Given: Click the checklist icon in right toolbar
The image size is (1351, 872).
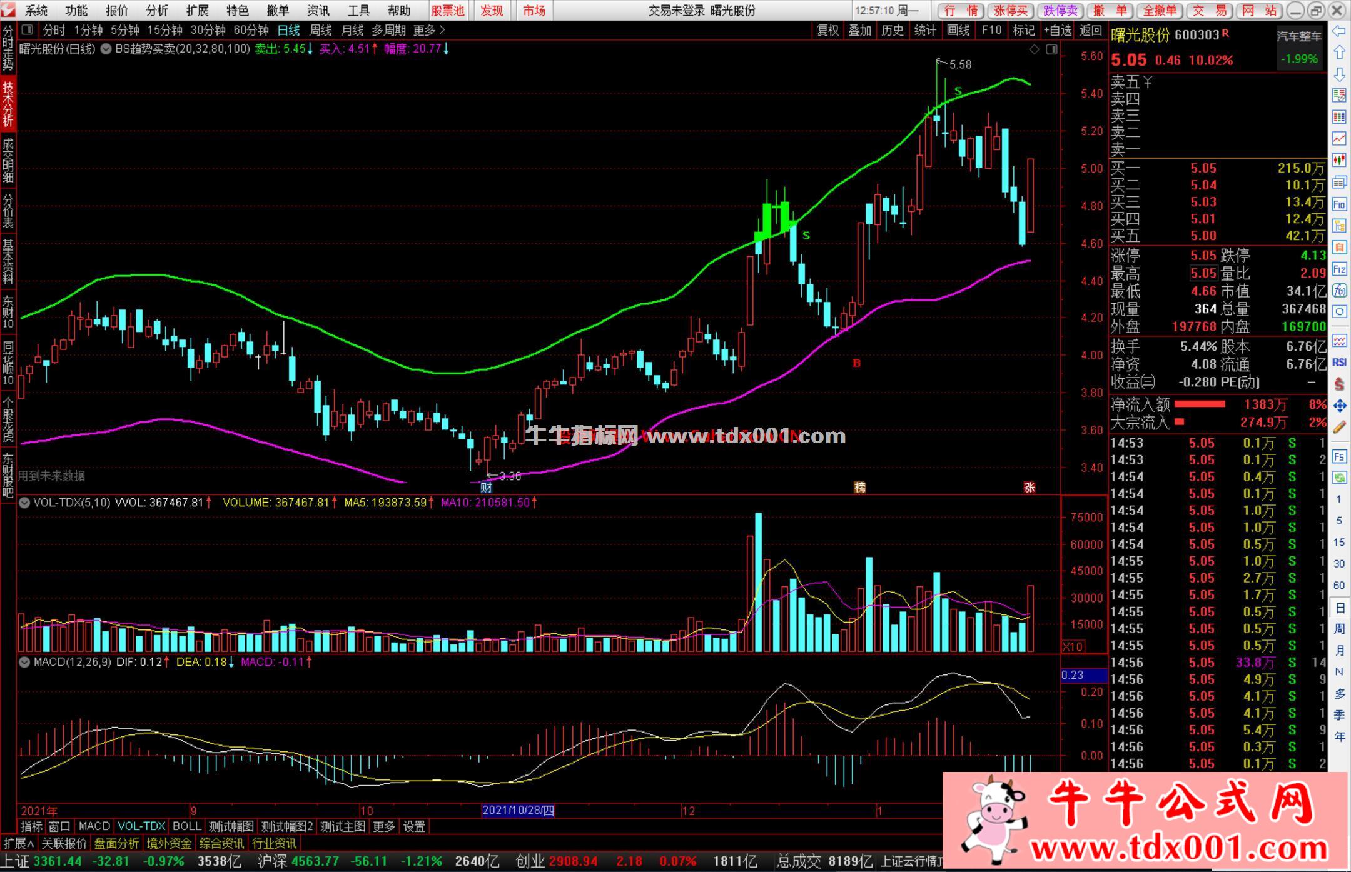Looking at the screenshot, I should click(1339, 95).
